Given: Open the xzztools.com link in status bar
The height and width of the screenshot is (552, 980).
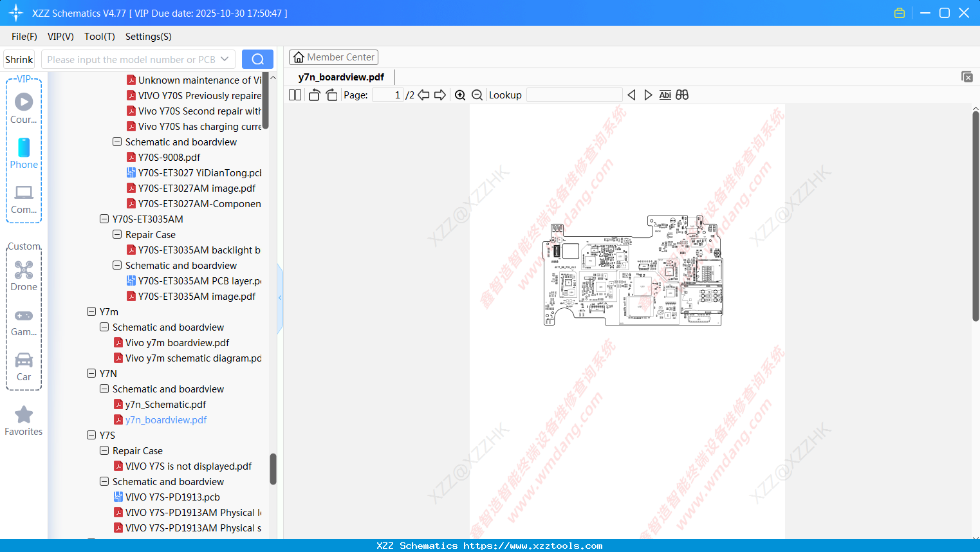Looking at the screenshot, I should tap(533, 546).
